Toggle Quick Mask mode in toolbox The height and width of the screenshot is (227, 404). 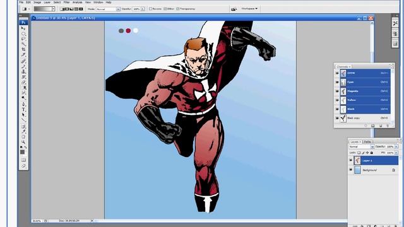pyautogui.click(x=23, y=160)
